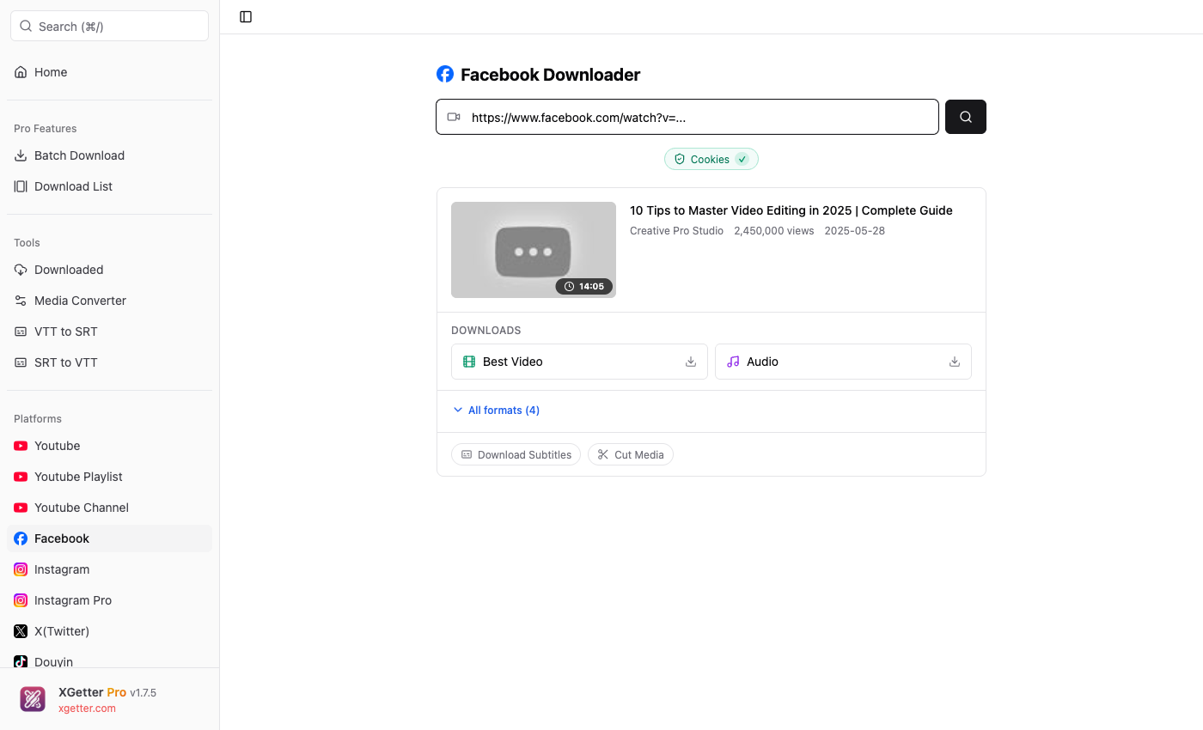Click the SRT to VTT caption icon
This screenshot has height=730, width=1203.
click(21, 362)
